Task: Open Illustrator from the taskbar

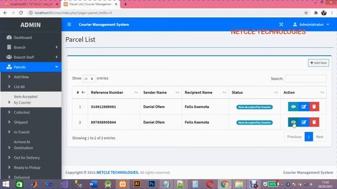Action: click(137, 184)
